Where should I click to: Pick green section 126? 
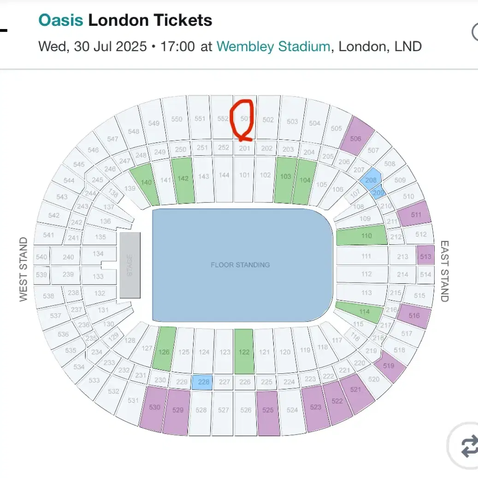pyautogui.click(x=164, y=349)
